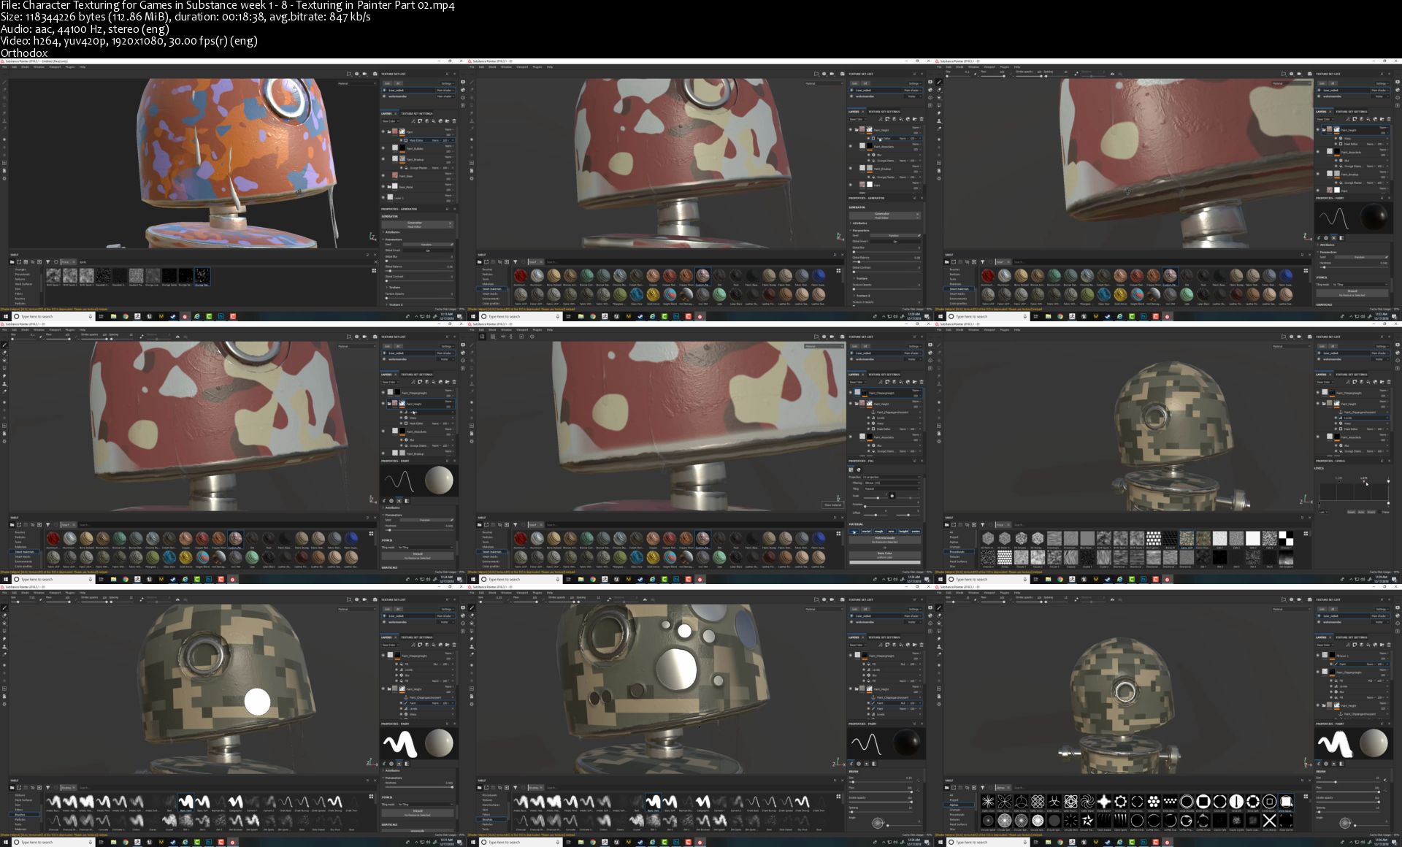
Task: Levels properties frame: click Add effect wand icon
Action: (x=1348, y=382)
